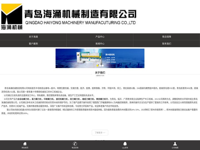
Task: Open QQ consultation penguin icon
Action: [x=125, y=144]
